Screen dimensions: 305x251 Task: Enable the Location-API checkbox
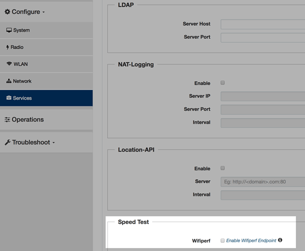point(223,168)
